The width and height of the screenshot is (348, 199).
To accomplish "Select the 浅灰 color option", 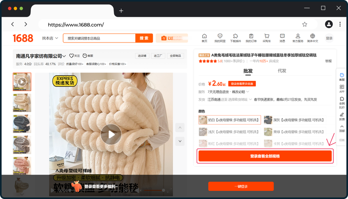I will [230, 132].
